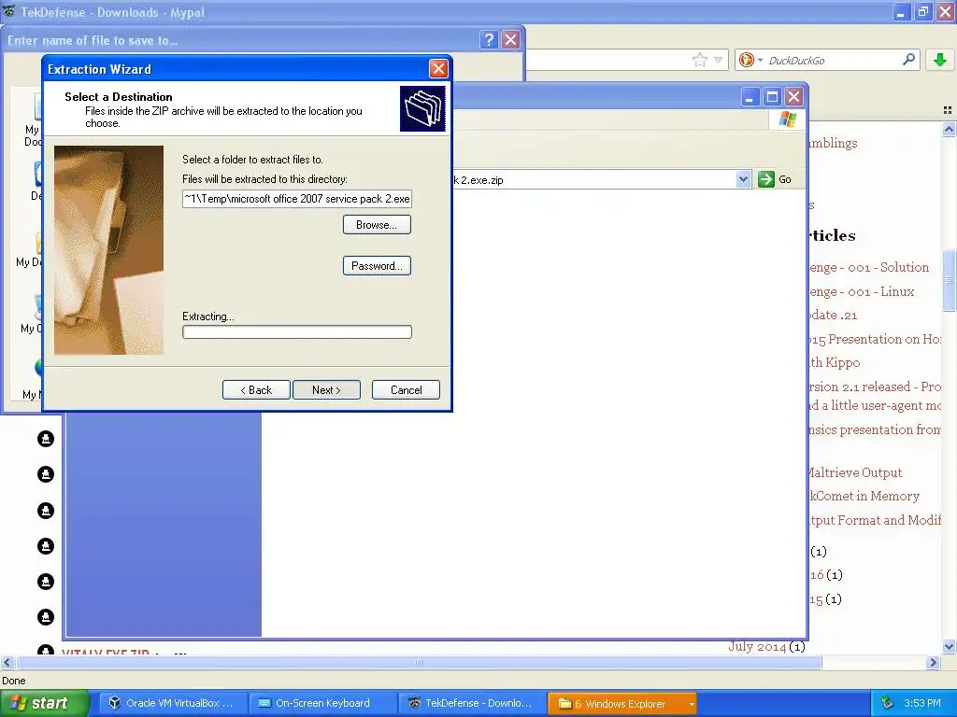
Task: Close the Extraction Wizard with red X
Action: click(438, 69)
